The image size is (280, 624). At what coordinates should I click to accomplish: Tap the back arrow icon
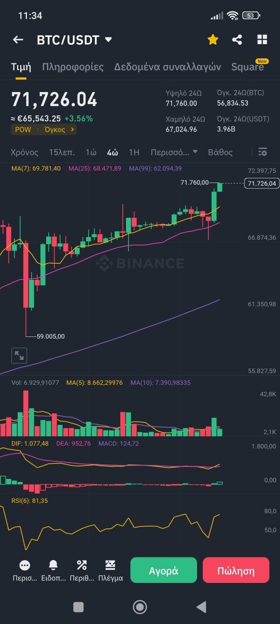tap(18, 40)
